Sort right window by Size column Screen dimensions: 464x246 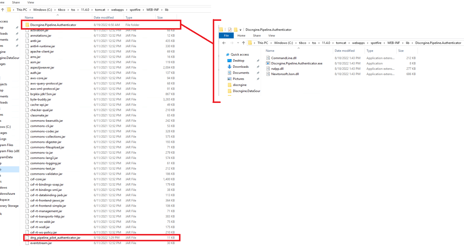point(401,51)
